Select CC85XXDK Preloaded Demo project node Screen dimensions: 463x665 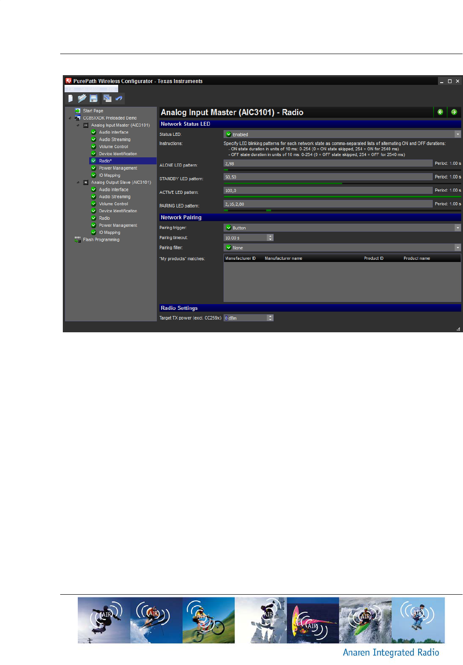coord(110,118)
